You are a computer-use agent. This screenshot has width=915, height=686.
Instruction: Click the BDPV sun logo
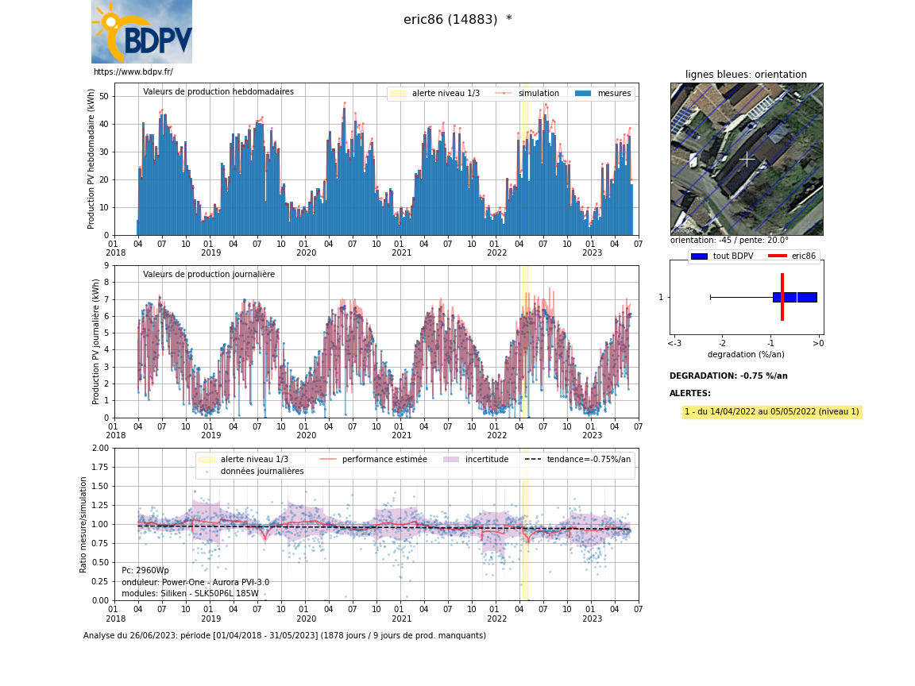(141, 32)
